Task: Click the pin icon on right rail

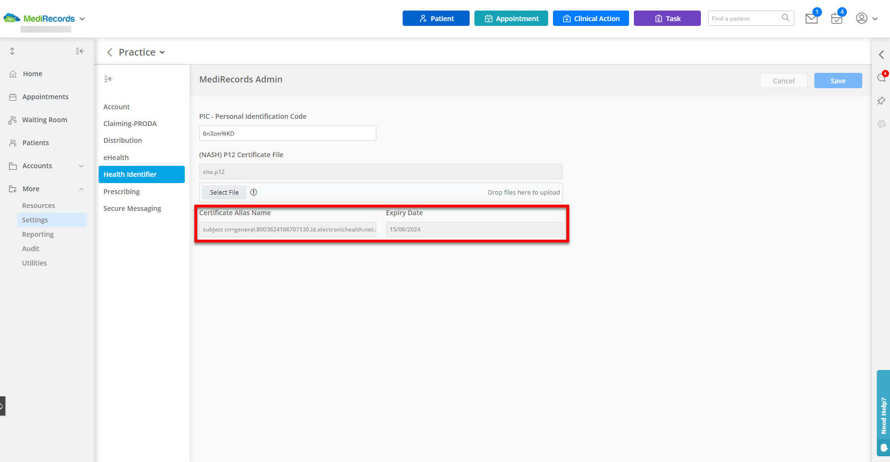Action: (881, 101)
